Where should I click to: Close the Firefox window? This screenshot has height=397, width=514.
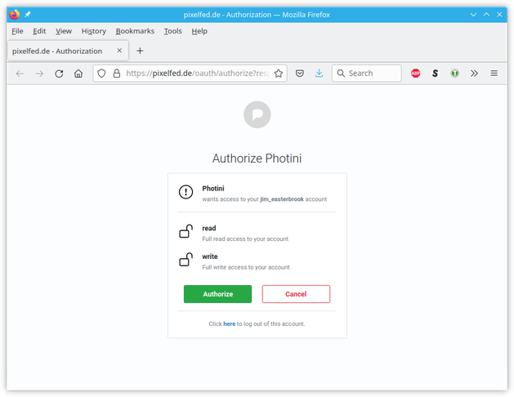(x=499, y=15)
